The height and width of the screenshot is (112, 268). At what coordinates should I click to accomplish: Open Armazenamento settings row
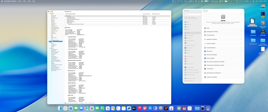223,35
